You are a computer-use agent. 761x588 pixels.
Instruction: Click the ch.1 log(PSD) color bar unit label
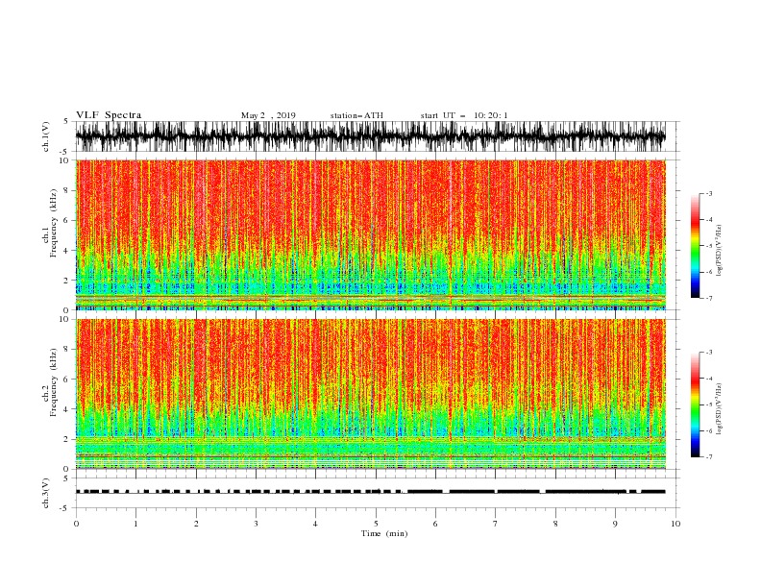point(720,251)
